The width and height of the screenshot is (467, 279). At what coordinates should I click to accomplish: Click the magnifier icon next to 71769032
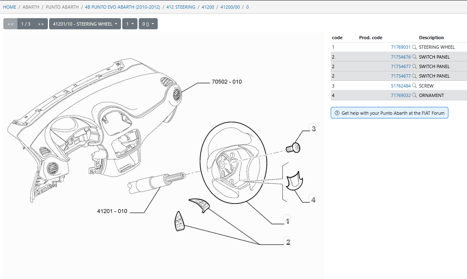[x=414, y=95]
